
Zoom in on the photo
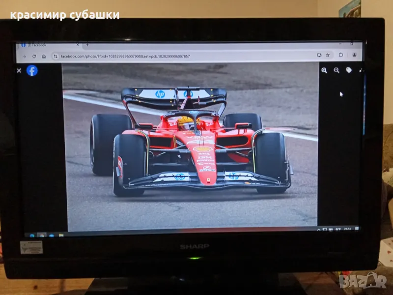pos(324,70)
